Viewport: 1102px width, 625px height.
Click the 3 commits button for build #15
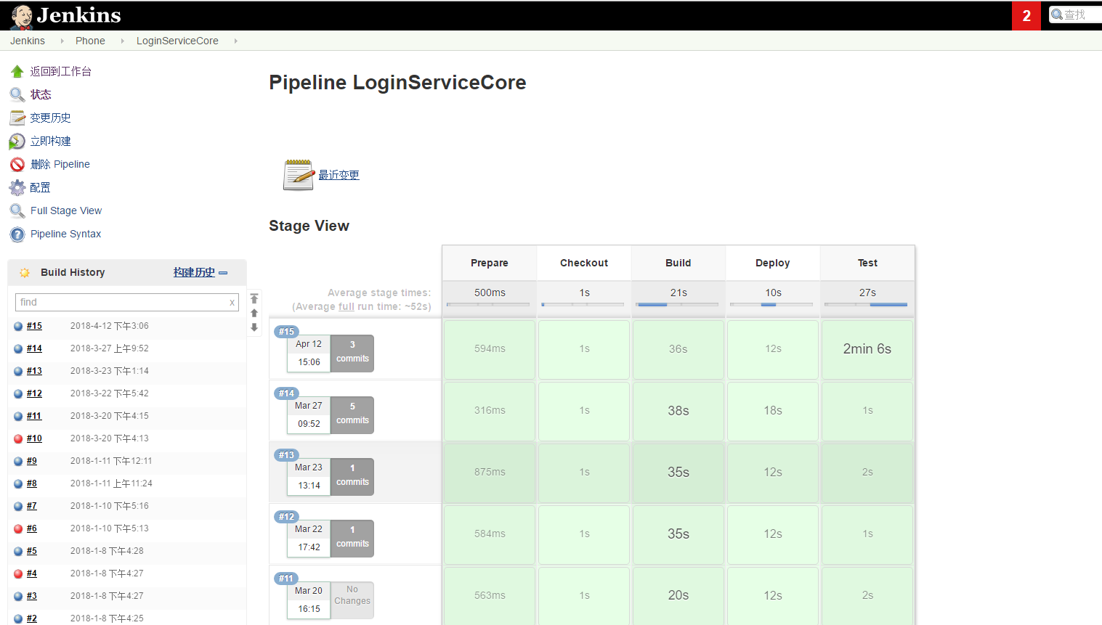(x=352, y=353)
